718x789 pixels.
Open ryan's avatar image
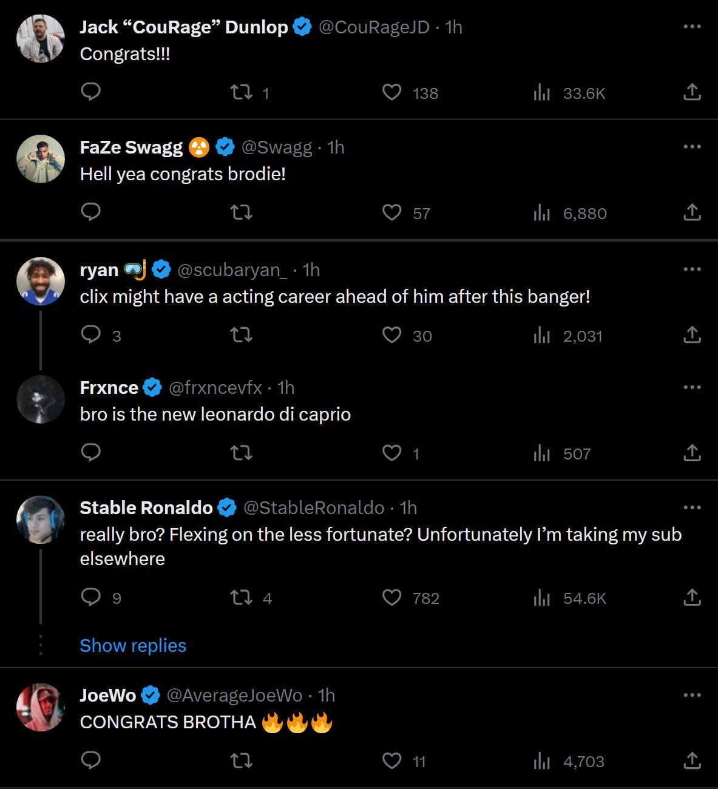pyautogui.click(x=40, y=281)
